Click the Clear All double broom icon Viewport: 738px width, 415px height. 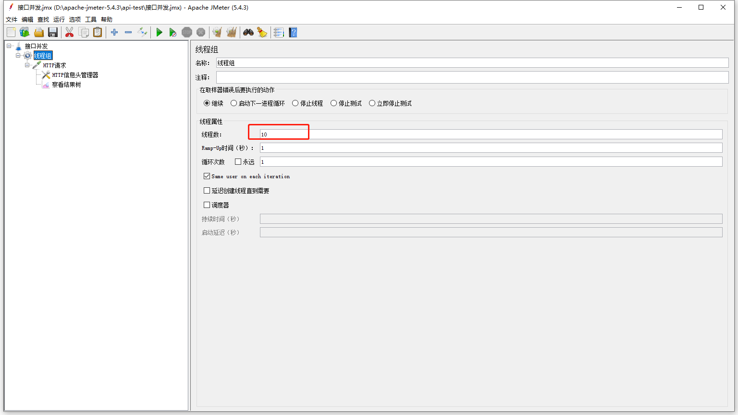point(232,32)
